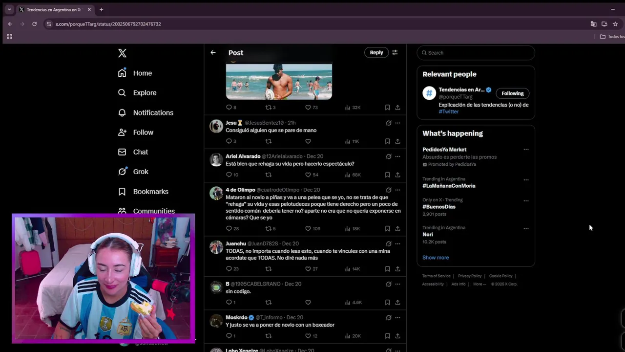Open Terms of Service link
This screenshot has height=352, width=625.
(x=437, y=276)
